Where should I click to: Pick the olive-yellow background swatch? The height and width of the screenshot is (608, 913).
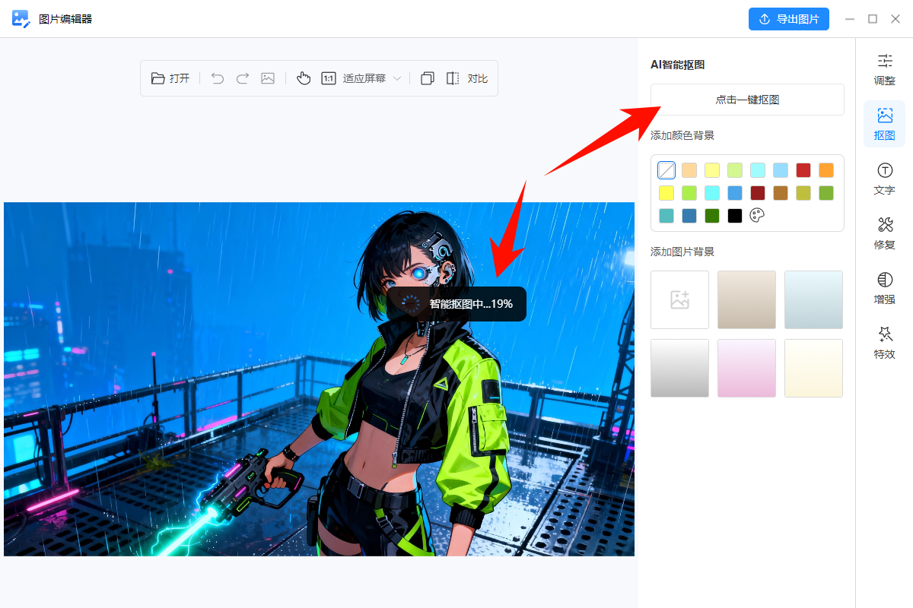803,193
